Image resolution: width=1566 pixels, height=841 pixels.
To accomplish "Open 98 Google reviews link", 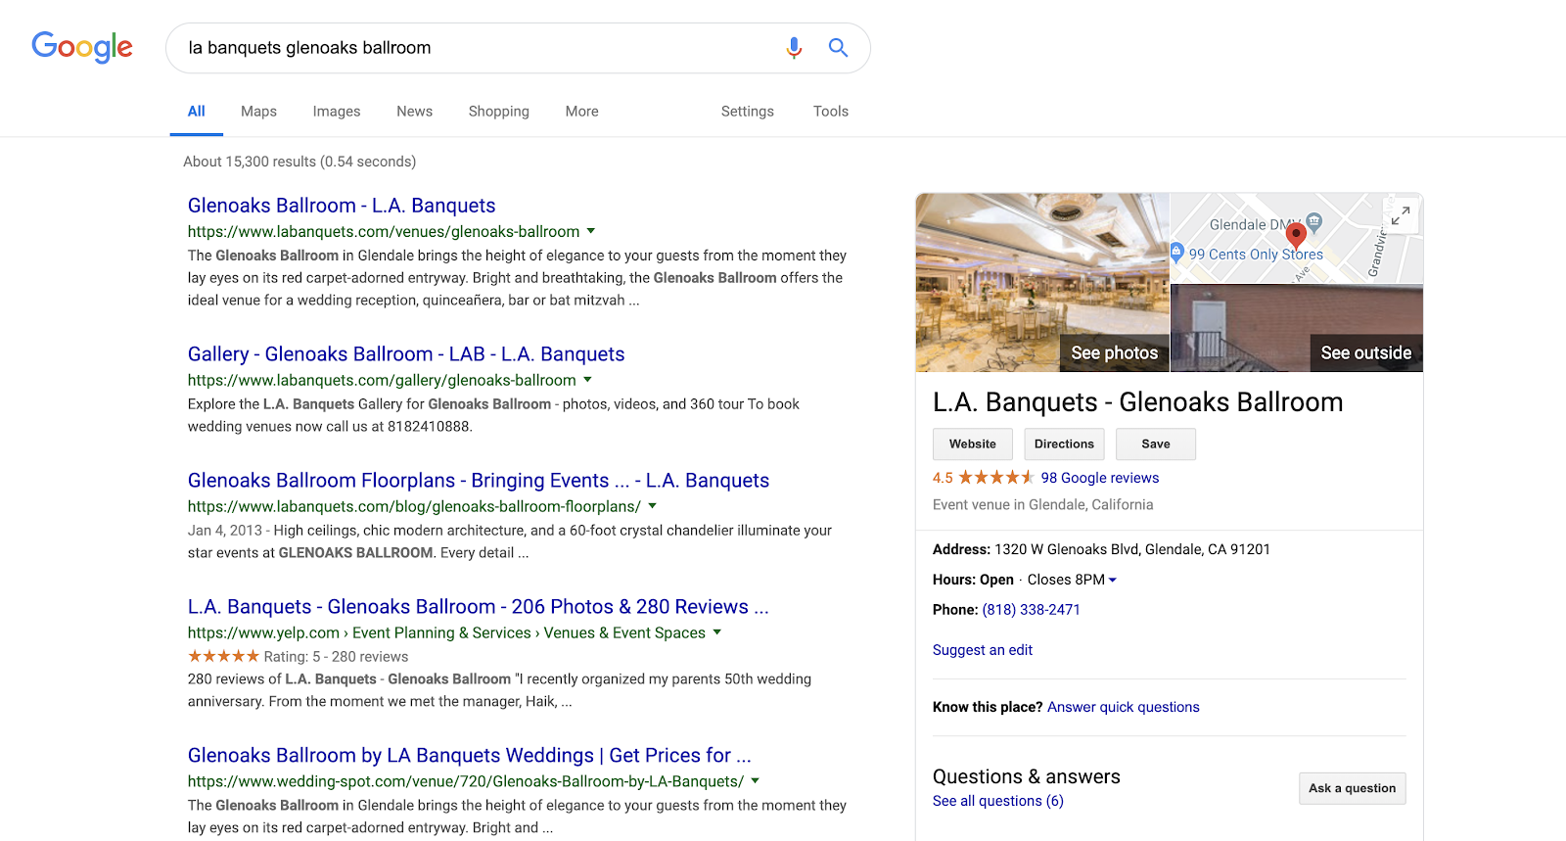I will pyautogui.click(x=1100, y=478).
